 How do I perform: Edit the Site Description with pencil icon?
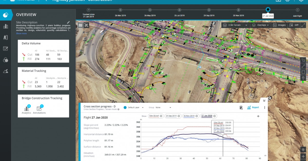click(x=68, y=22)
